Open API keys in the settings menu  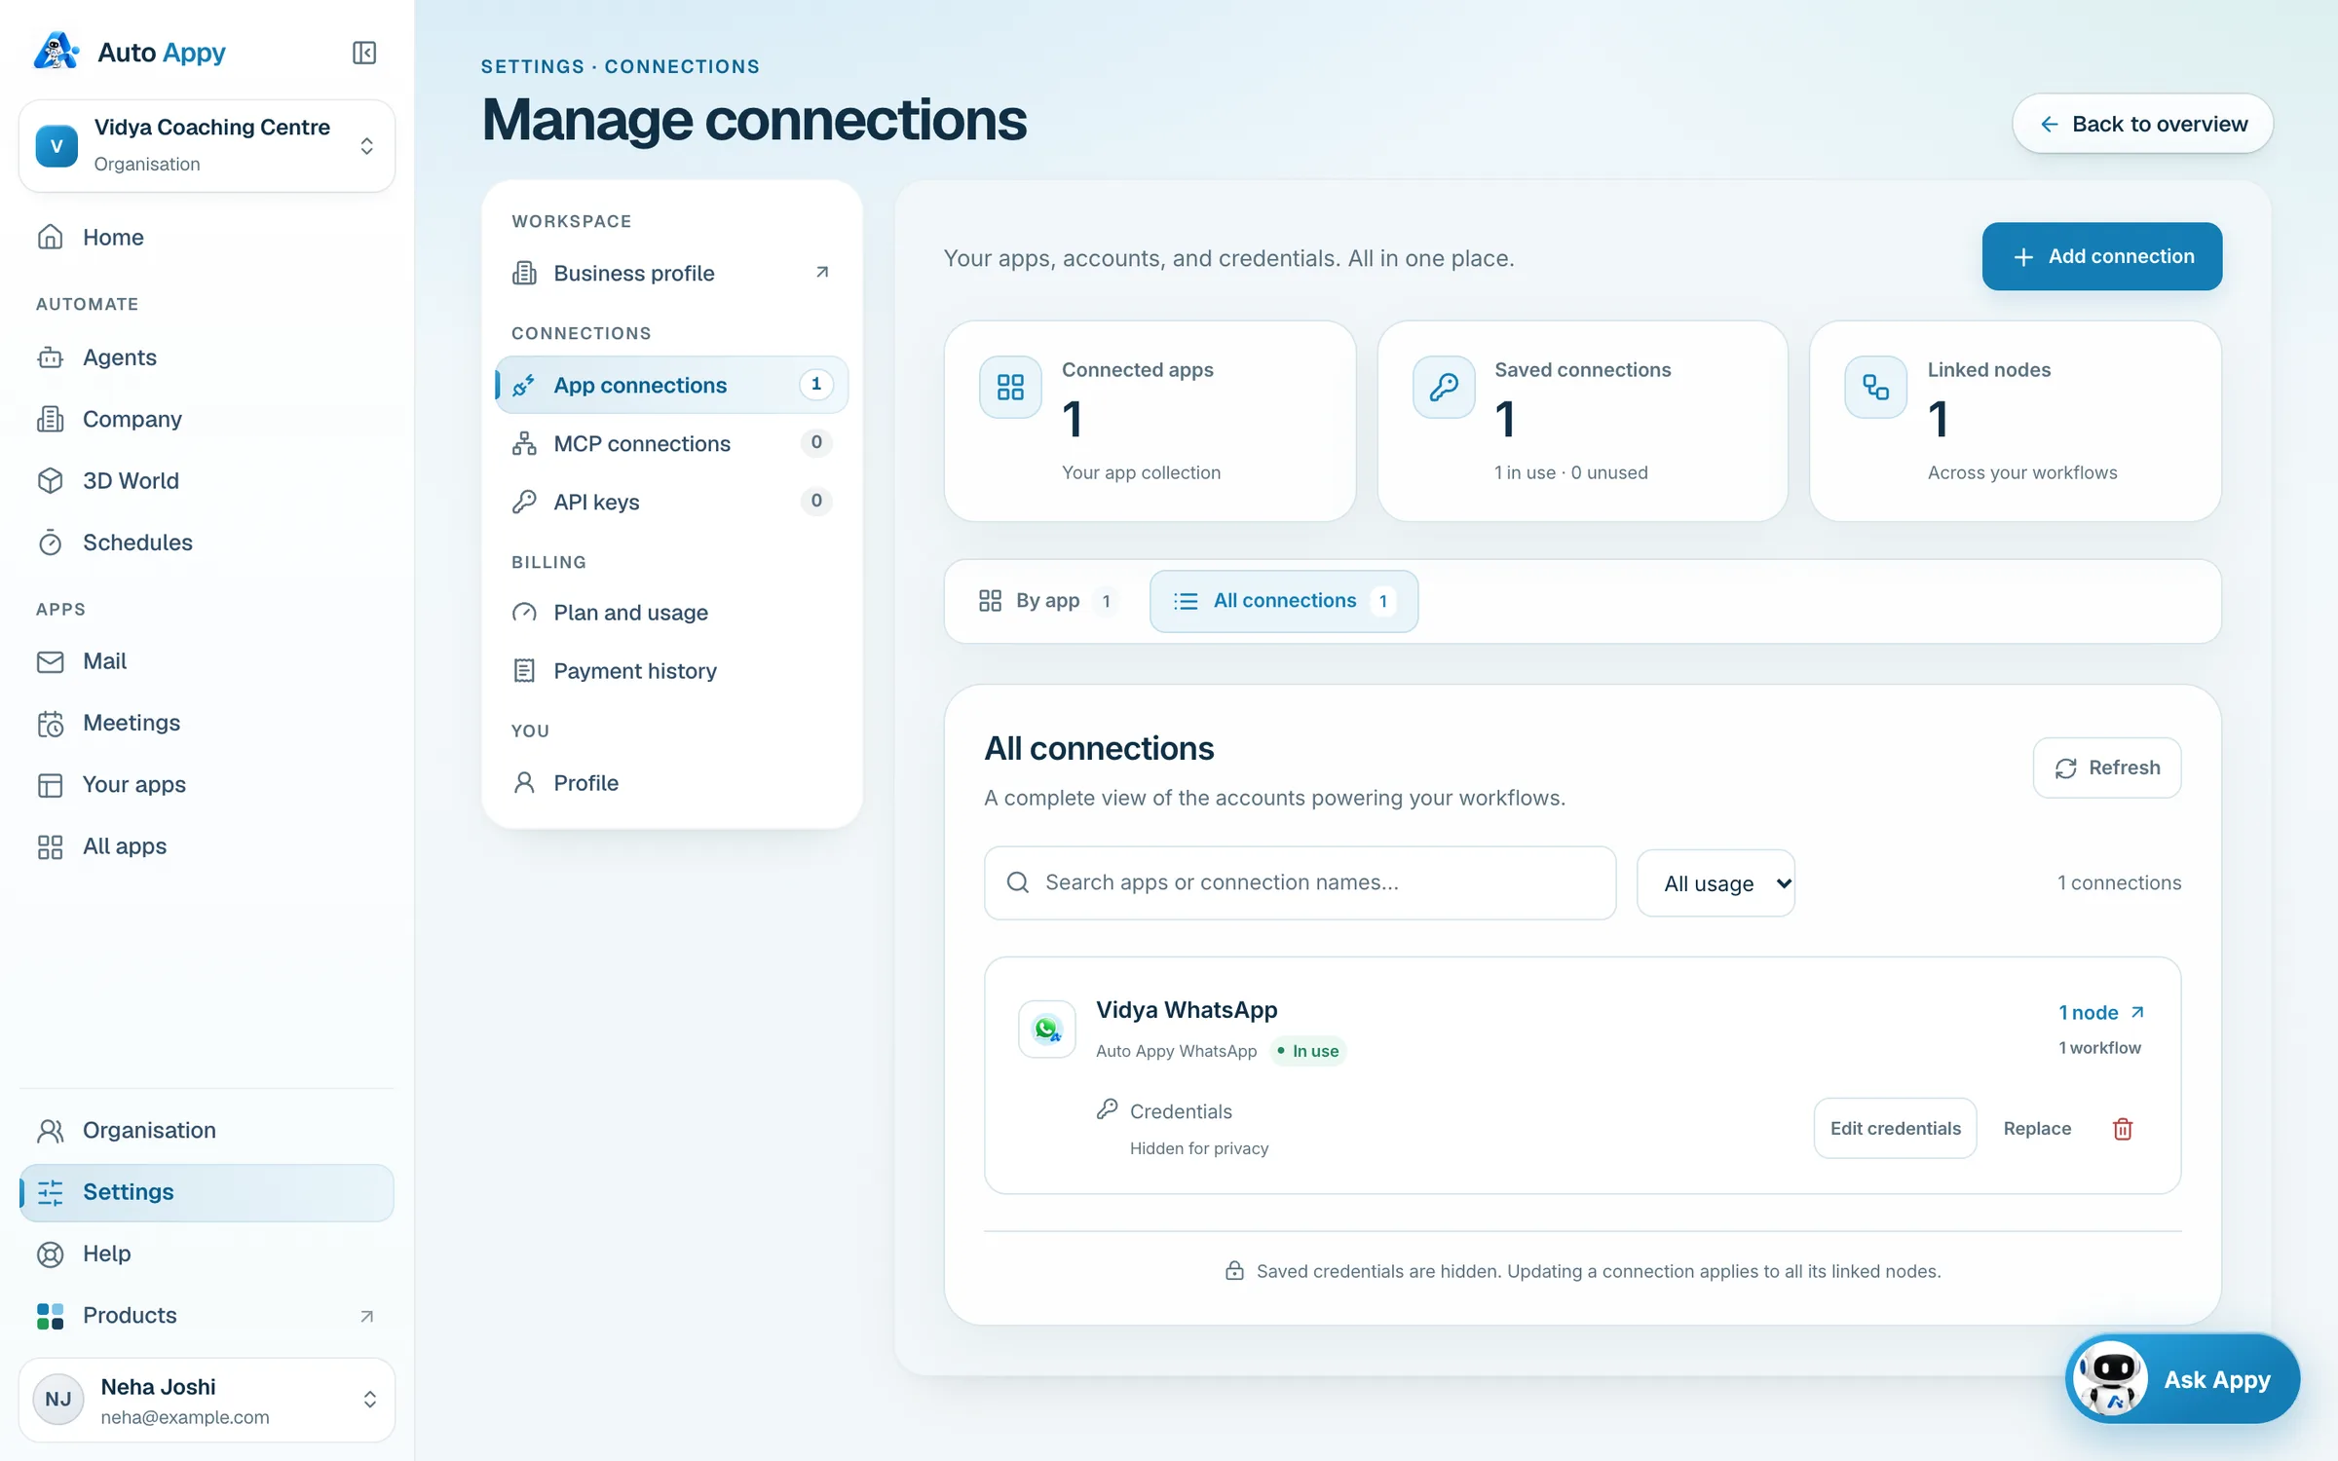pyautogui.click(x=672, y=503)
